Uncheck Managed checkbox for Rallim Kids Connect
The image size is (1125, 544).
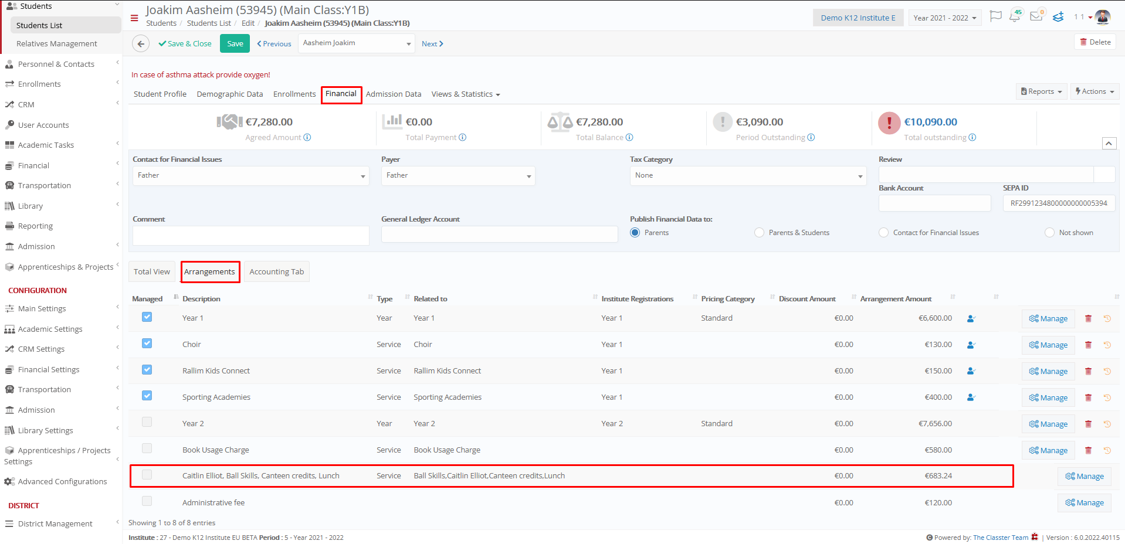tap(147, 370)
